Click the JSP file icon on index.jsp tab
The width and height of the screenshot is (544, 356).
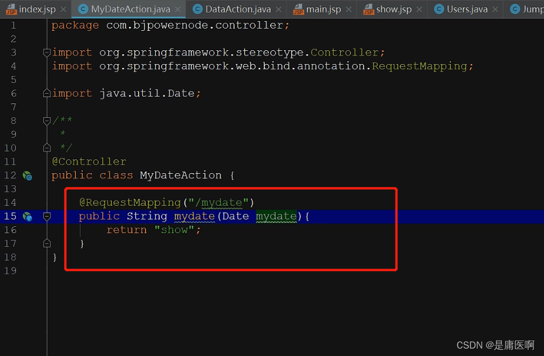(11, 9)
